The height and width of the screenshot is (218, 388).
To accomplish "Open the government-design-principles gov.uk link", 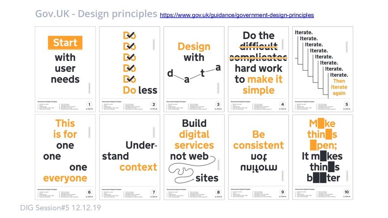I will (237, 15).
